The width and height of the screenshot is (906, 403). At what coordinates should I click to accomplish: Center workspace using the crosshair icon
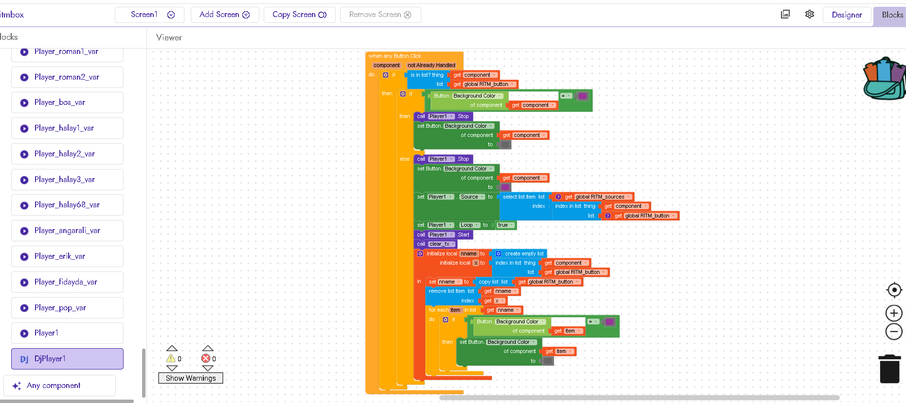coord(894,290)
